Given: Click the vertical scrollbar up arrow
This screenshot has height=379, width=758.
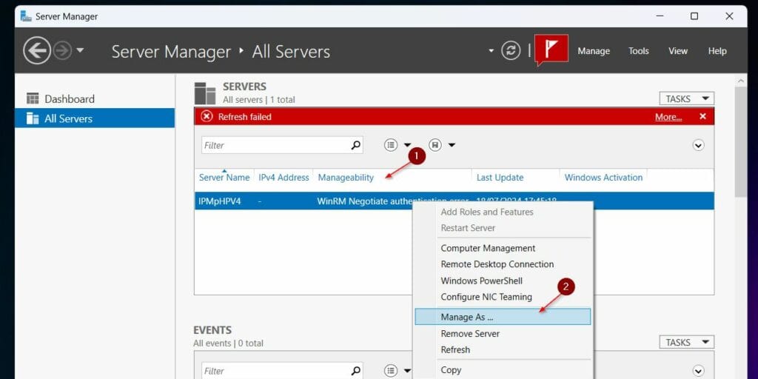Looking at the screenshot, I should click(x=740, y=81).
